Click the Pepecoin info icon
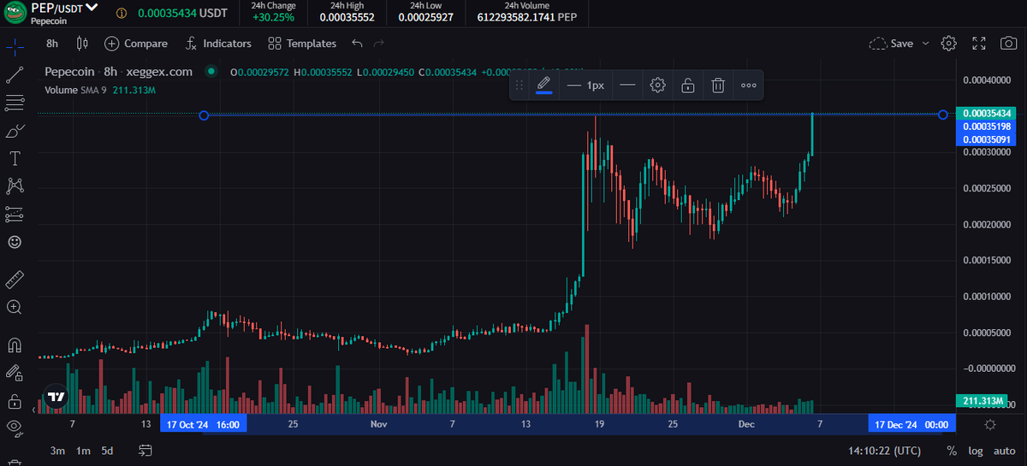This screenshot has height=466, width=1027. point(122,13)
